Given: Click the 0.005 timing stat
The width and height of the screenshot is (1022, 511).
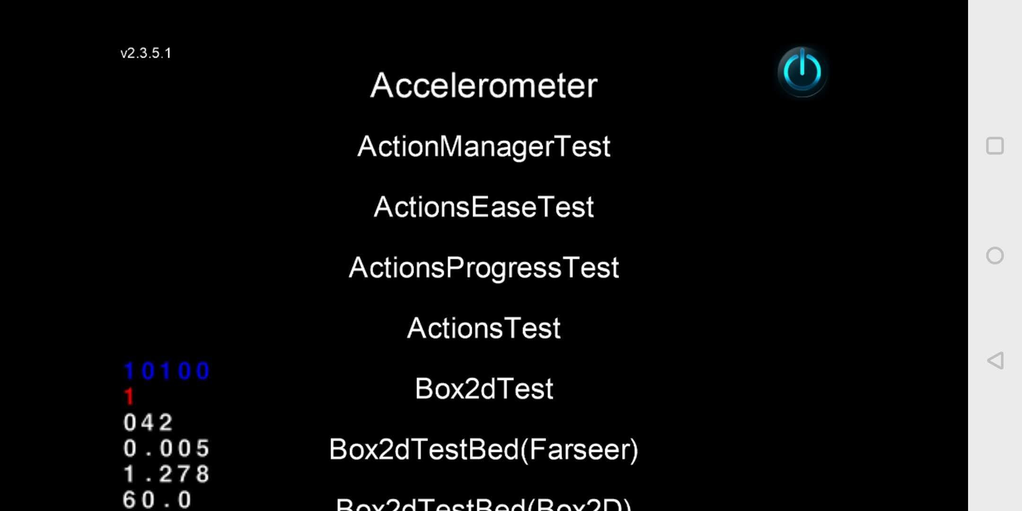Looking at the screenshot, I should 166,448.
